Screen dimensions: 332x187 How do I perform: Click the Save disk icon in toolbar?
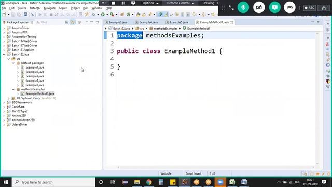point(13,15)
